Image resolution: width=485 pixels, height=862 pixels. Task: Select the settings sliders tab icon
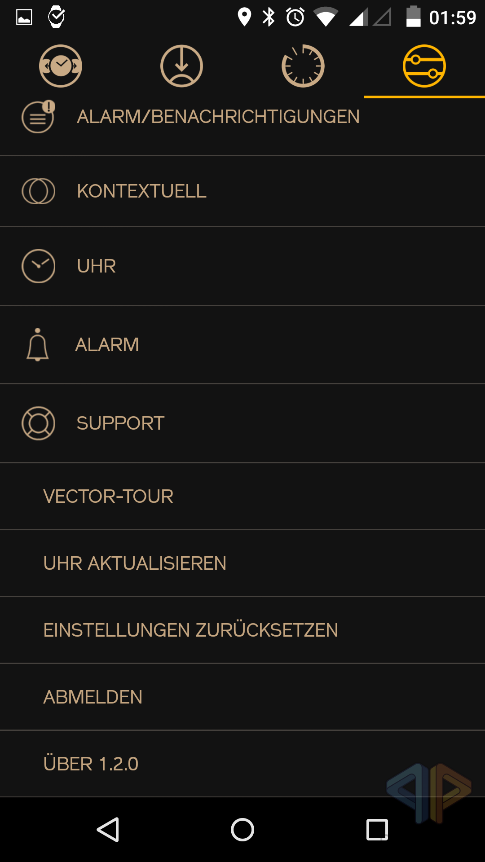click(424, 66)
